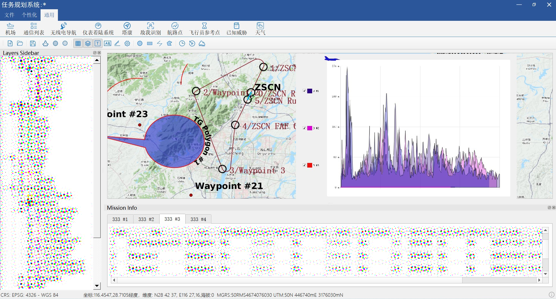Open 敌我识别 IFF settings
The width and height of the screenshot is (556, 299).
click(150, 29)
